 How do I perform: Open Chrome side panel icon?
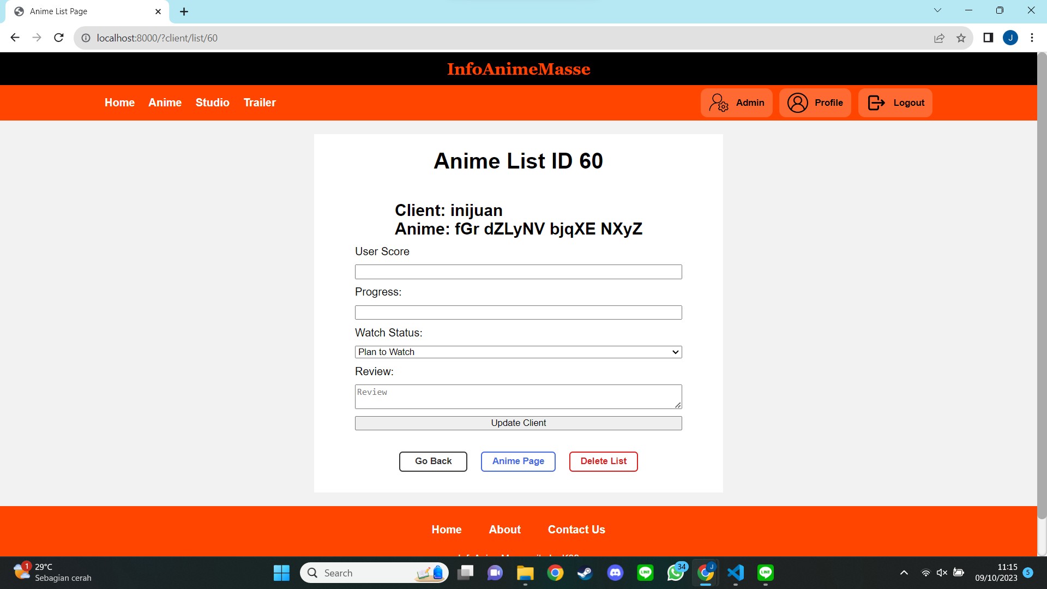click(x=988, y=38)
